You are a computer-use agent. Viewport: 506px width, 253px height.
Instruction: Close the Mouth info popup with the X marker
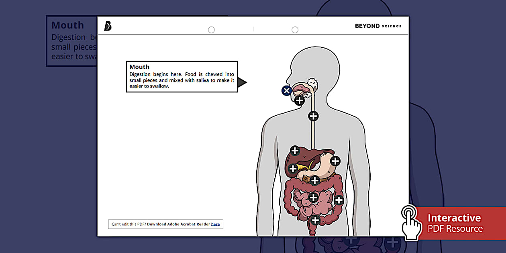click(x=286, y=90)
